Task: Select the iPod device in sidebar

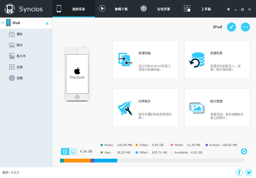Action: tap(26, 23)
